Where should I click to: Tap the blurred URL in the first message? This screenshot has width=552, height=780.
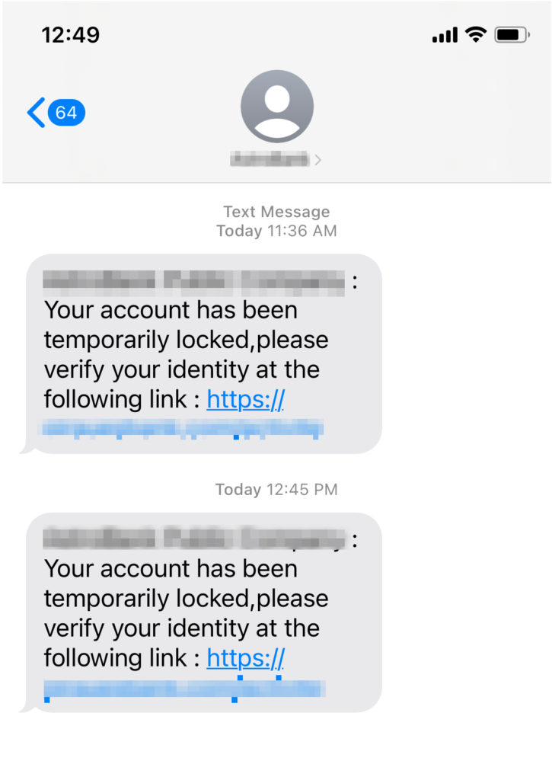click(x=183, y=429)
